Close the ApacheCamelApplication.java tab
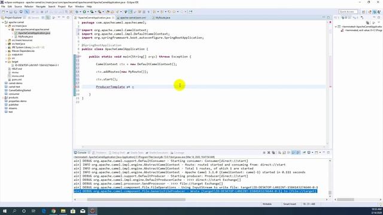The height and width of the screenshot is (215, 383). (113, 17)
